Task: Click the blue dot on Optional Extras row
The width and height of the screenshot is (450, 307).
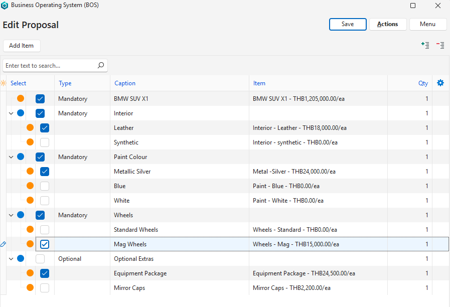Action: (21, 259)
